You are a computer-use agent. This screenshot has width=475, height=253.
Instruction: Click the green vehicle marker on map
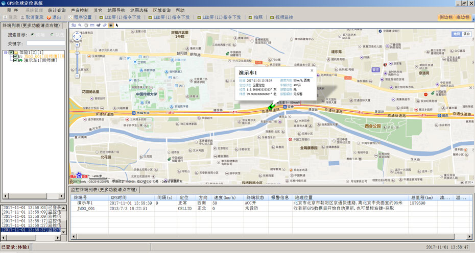(271, 106)
